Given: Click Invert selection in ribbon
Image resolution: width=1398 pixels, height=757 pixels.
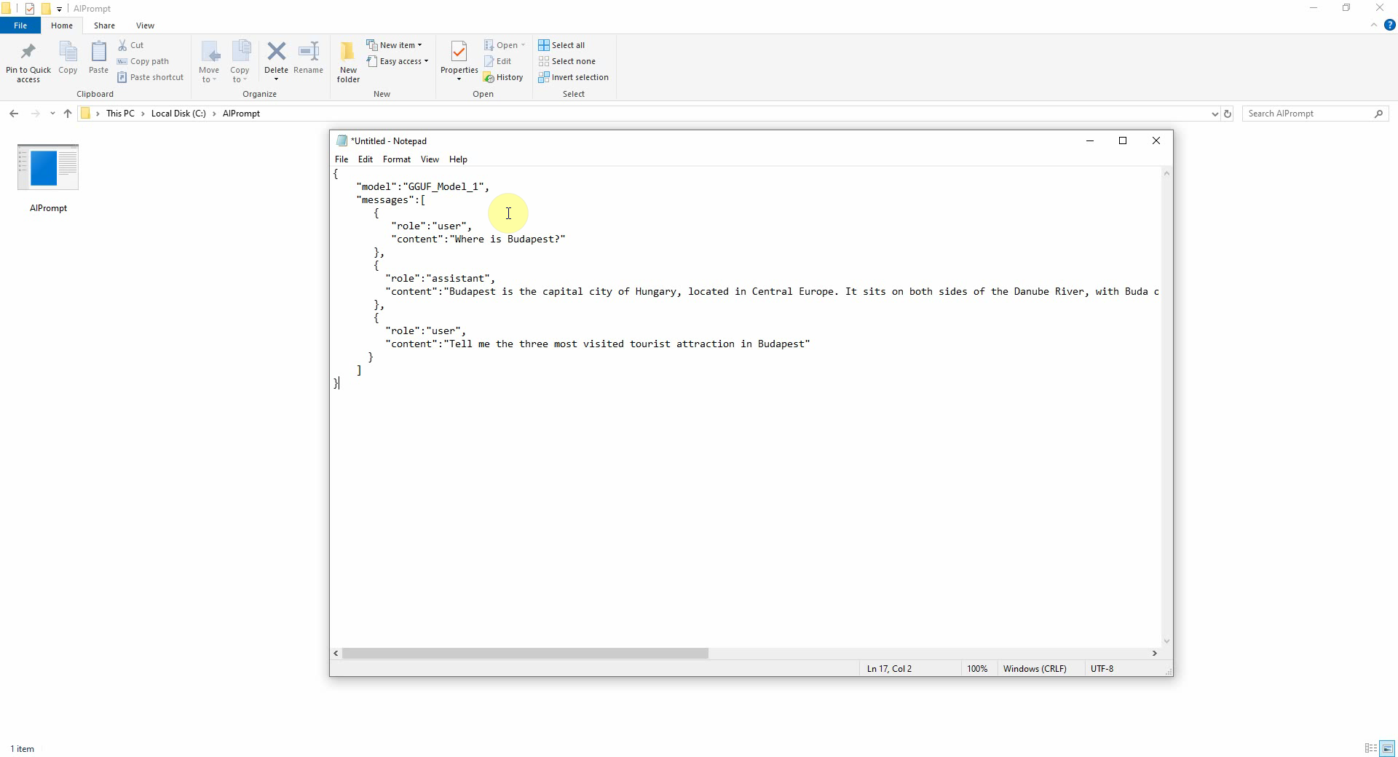Looking at the screenshot, I should coord(573,77).
